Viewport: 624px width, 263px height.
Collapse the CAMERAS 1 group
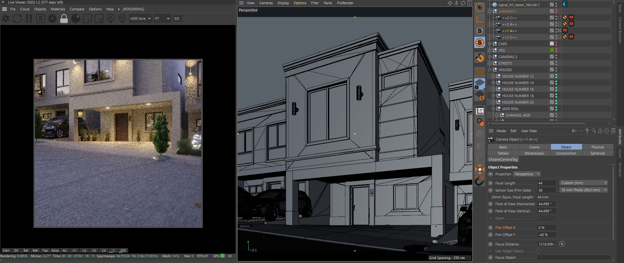(x=490, y=11)
